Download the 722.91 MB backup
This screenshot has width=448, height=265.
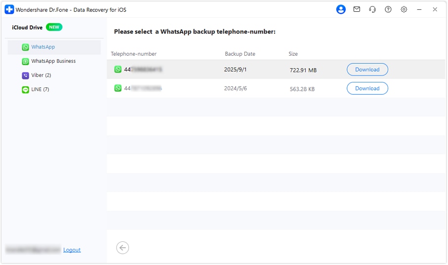point(367,70)
